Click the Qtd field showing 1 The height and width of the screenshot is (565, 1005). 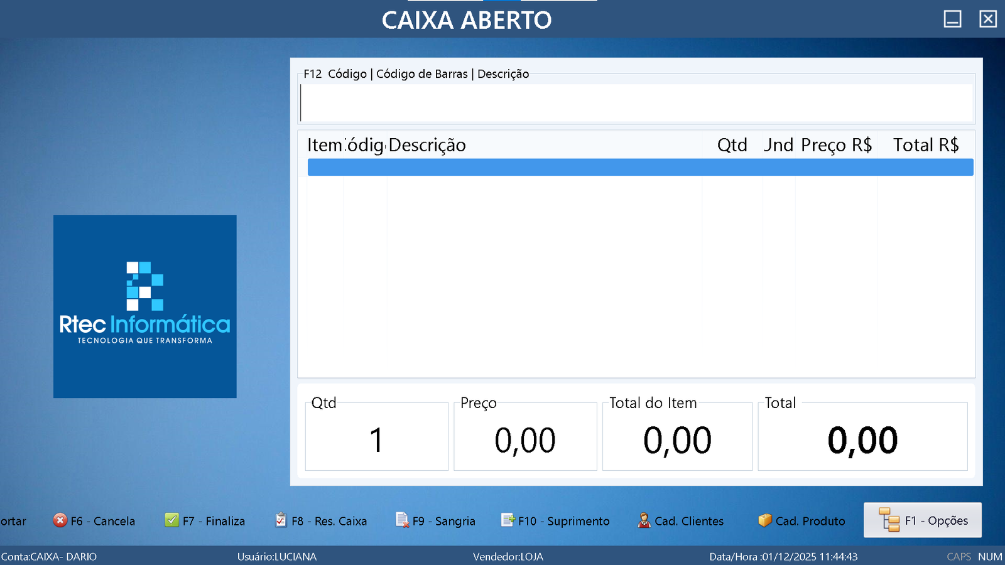coord(376,439)
